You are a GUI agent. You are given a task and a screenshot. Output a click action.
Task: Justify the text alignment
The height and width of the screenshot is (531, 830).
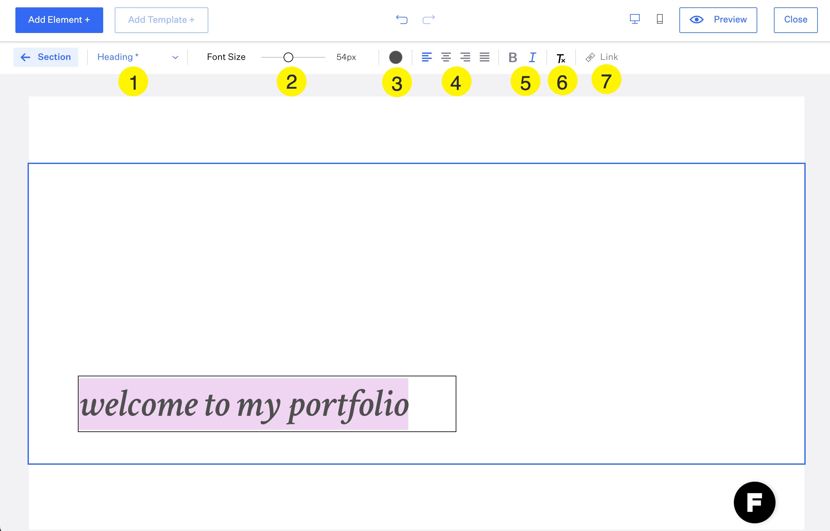pos(484,57)
